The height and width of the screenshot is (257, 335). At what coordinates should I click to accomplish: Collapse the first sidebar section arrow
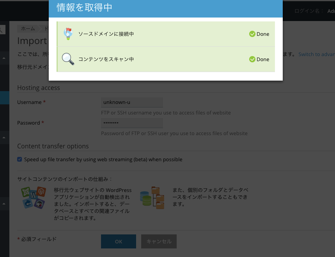coord(4,58)
